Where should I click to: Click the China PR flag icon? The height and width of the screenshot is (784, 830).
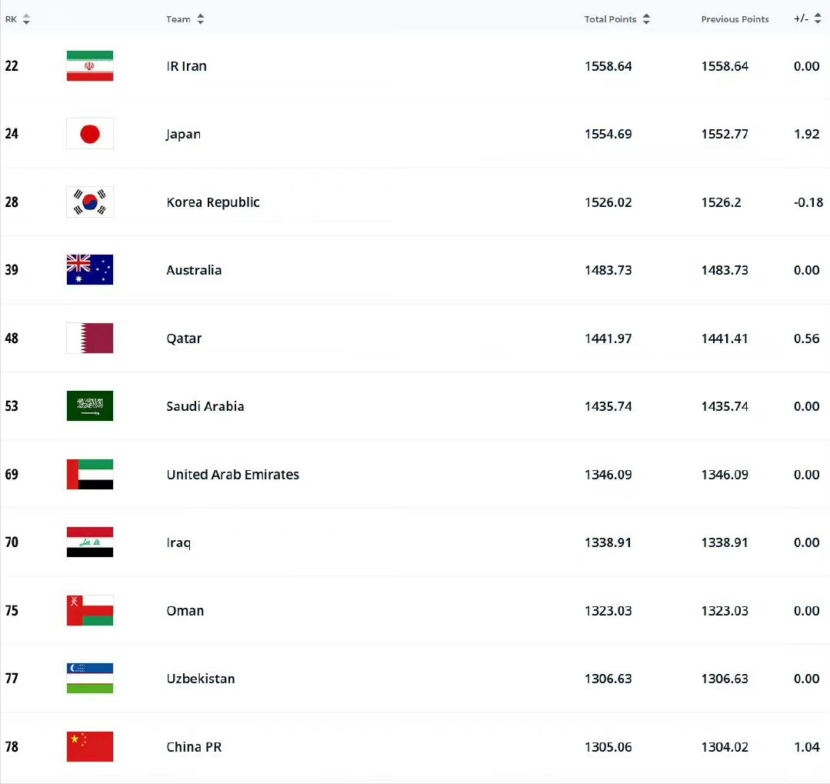point(90,747)
